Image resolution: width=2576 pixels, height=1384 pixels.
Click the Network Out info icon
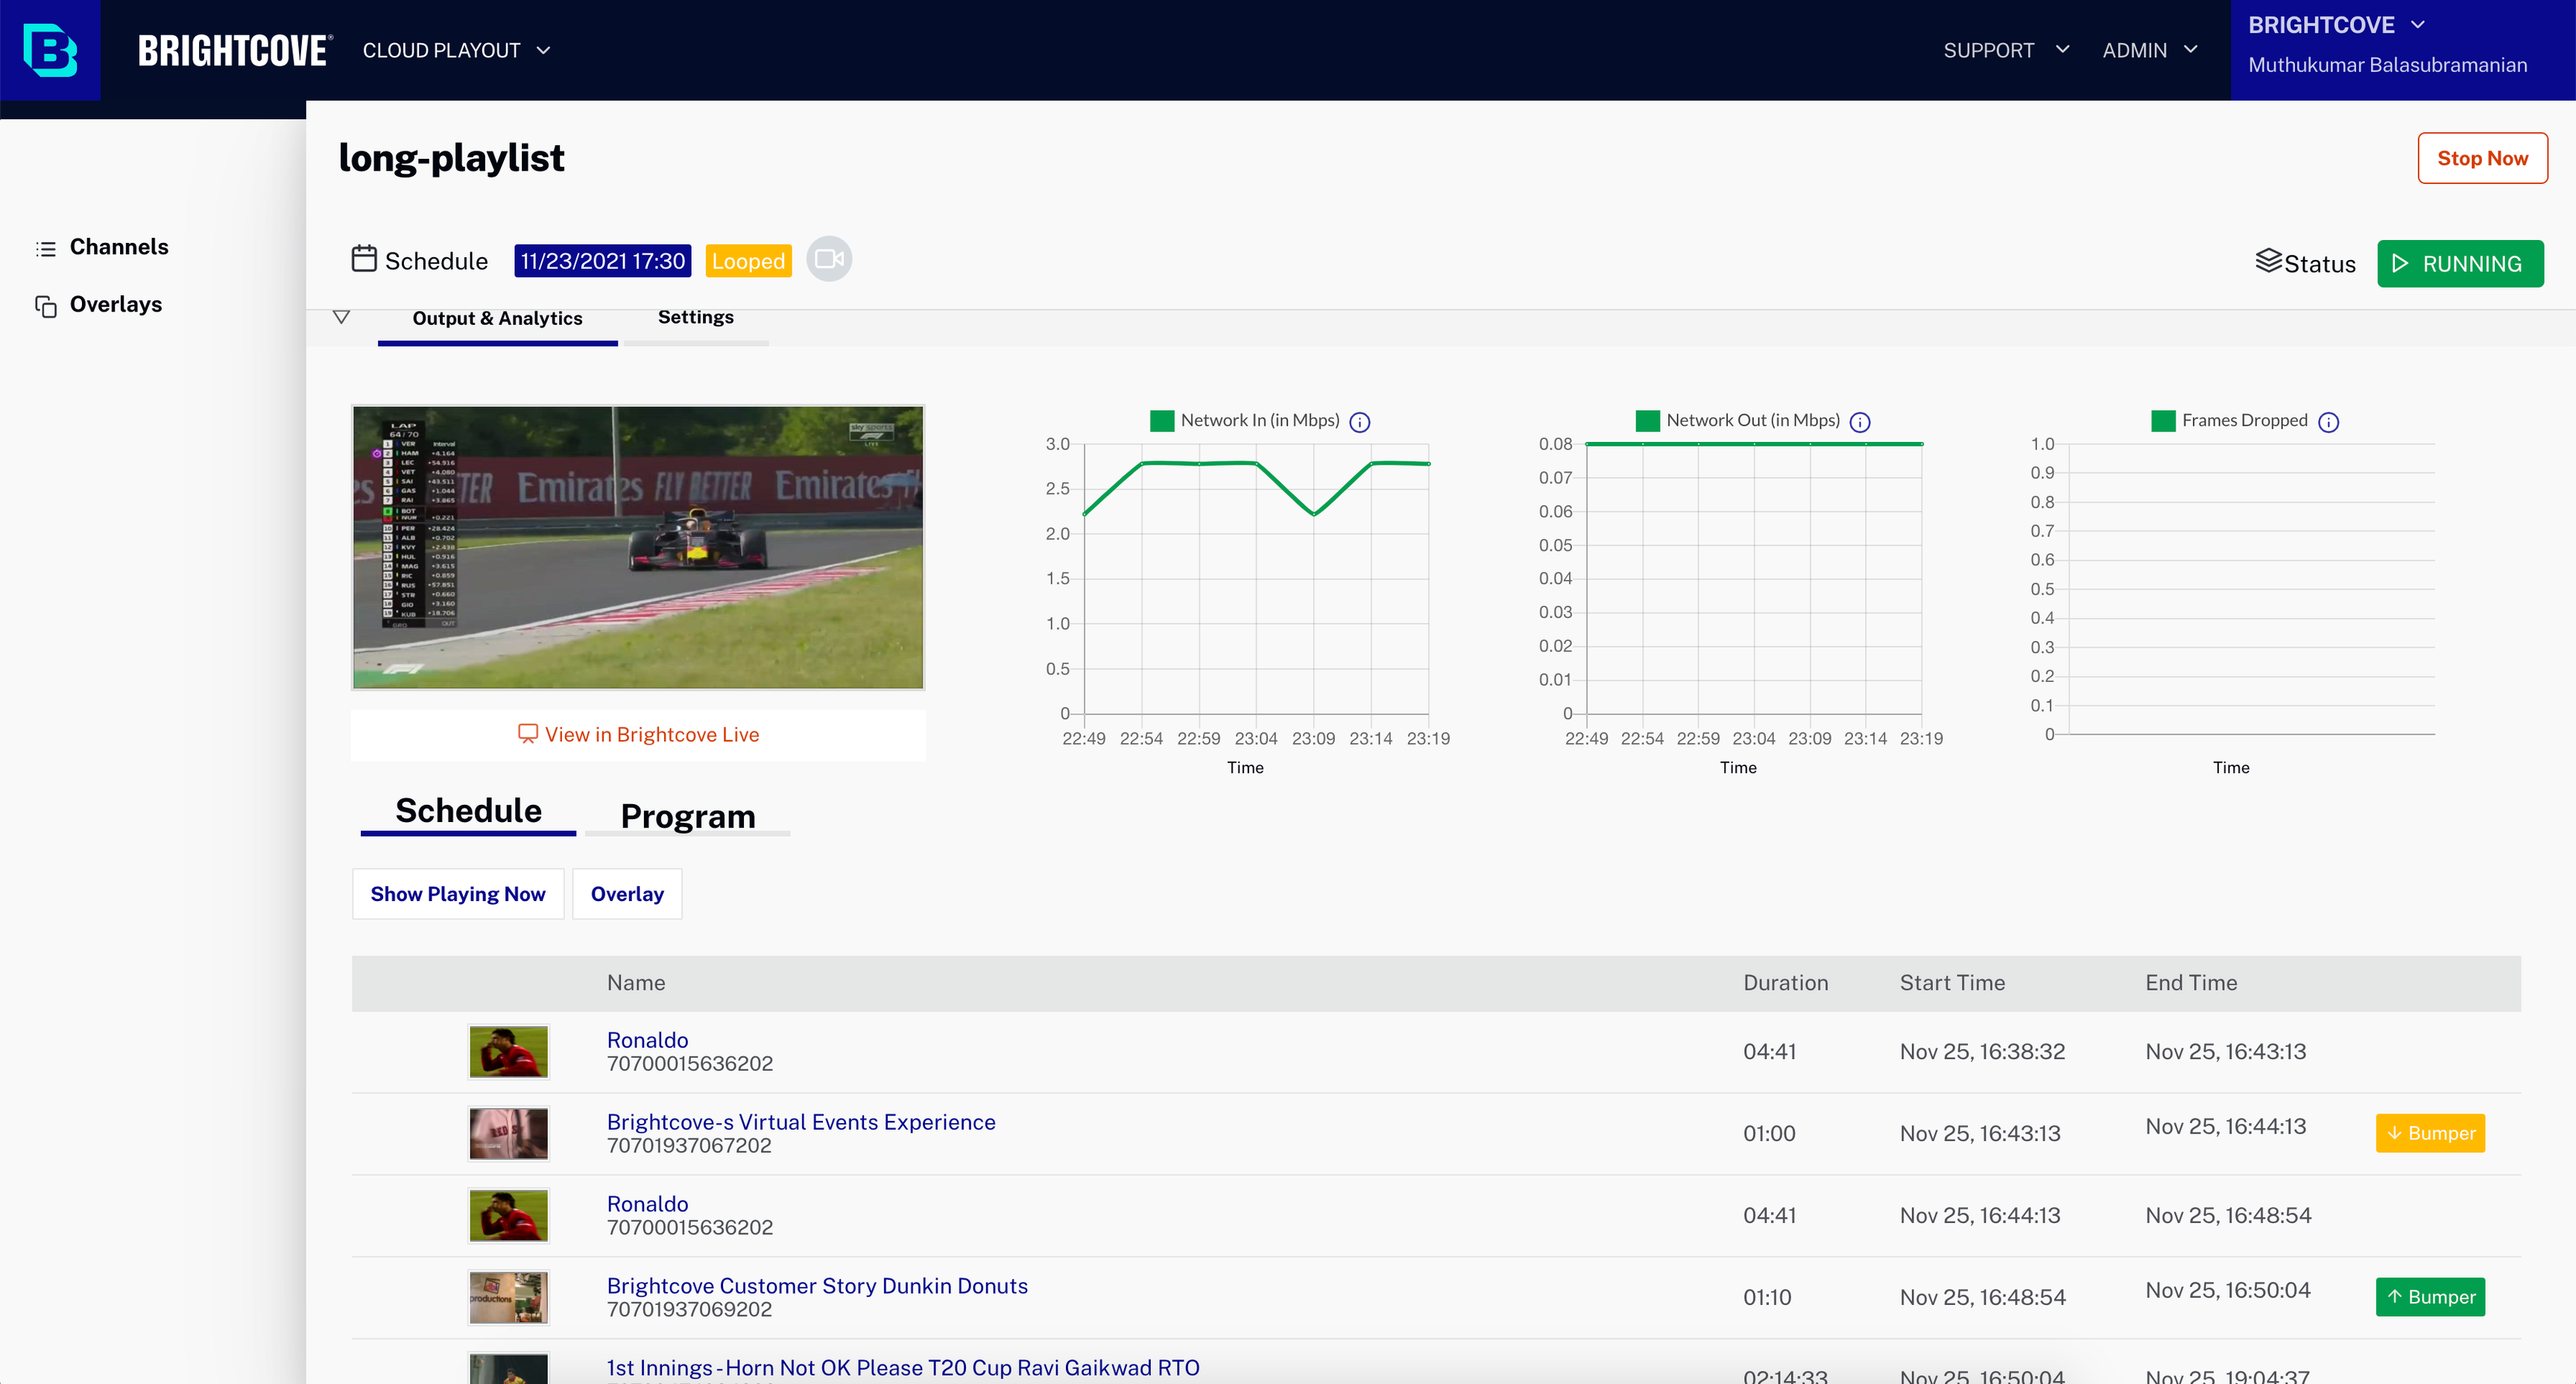click(x=1860, y=422)
